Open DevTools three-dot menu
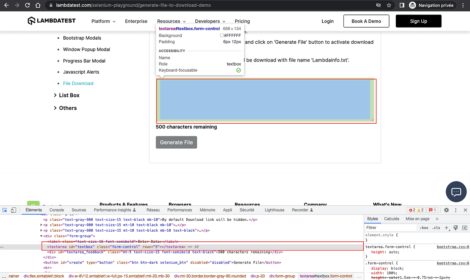Viewport: 470px width, 280px height. point(456,210)
